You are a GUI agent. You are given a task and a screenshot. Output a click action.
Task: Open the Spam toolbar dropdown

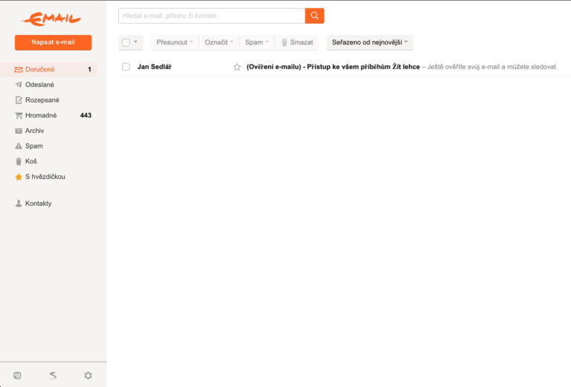tap(257, 42)
